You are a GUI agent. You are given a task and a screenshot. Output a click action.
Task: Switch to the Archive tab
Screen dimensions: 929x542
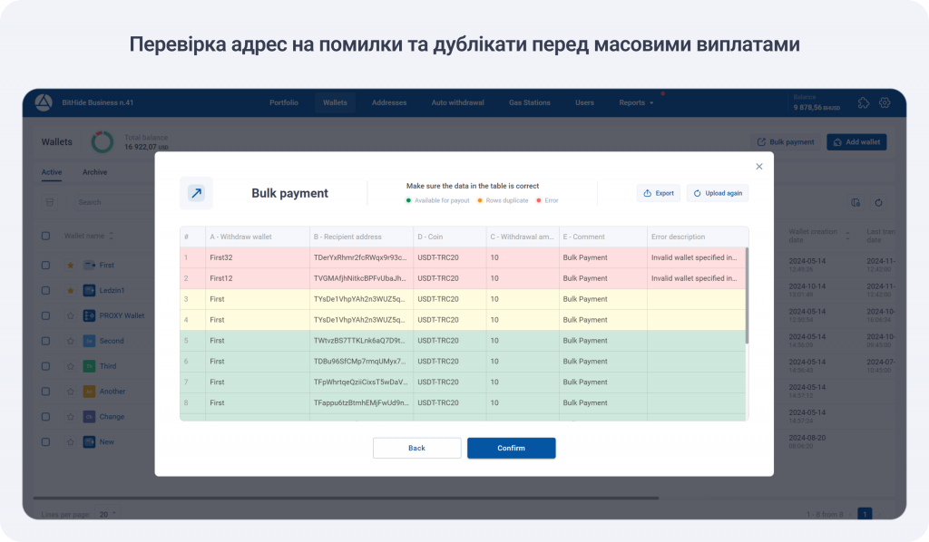[x=94, y=172]
